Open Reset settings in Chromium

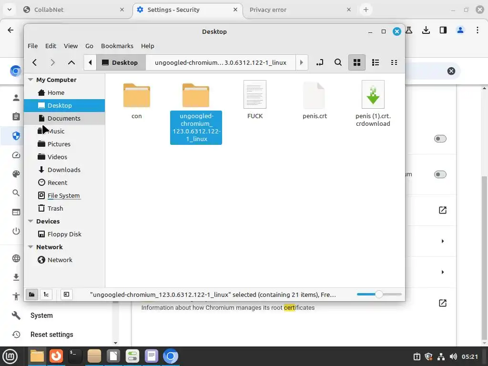(x=51, y=335)
